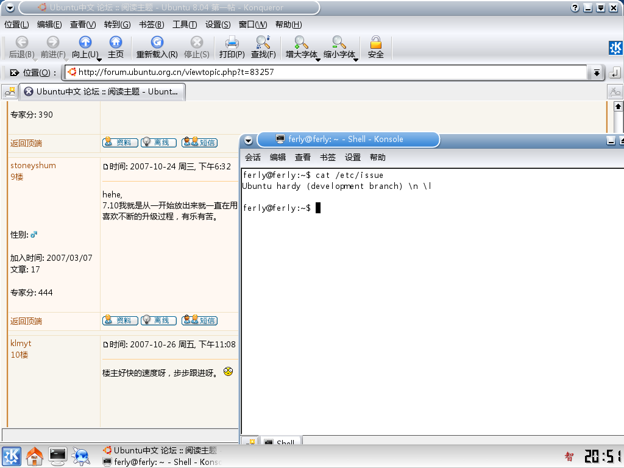Close the Ubuntu中文 论坛 tab via its X icon
This screenshot has width=624, height=468.
(29, 91)
